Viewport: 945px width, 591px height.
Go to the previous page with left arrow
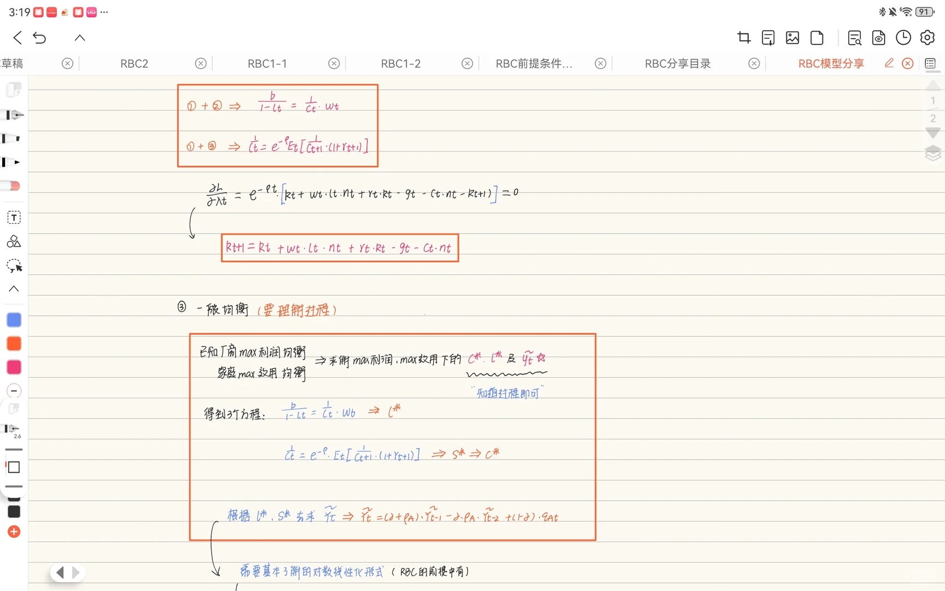point(60,572)
